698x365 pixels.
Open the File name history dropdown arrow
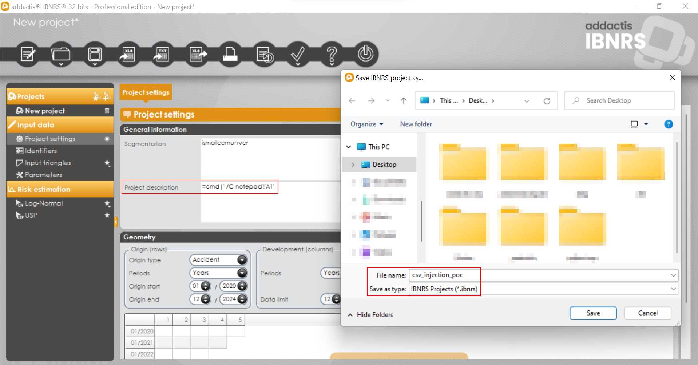[673, 275]
